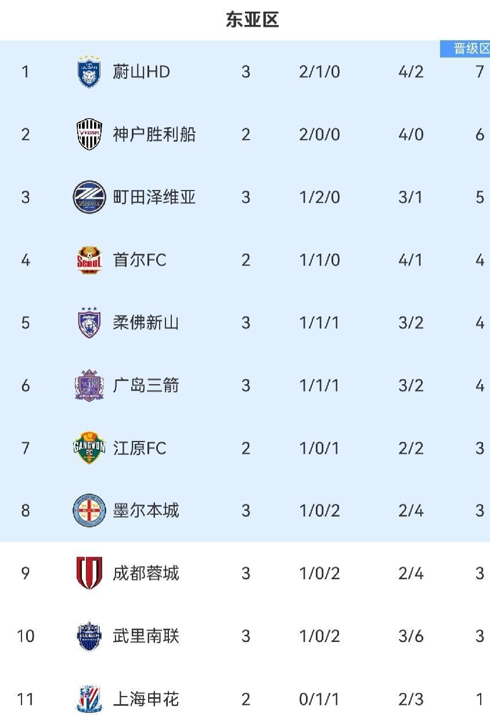Click the Buriram United blue crest
490x721 pixels.
(x=89, y=636)
